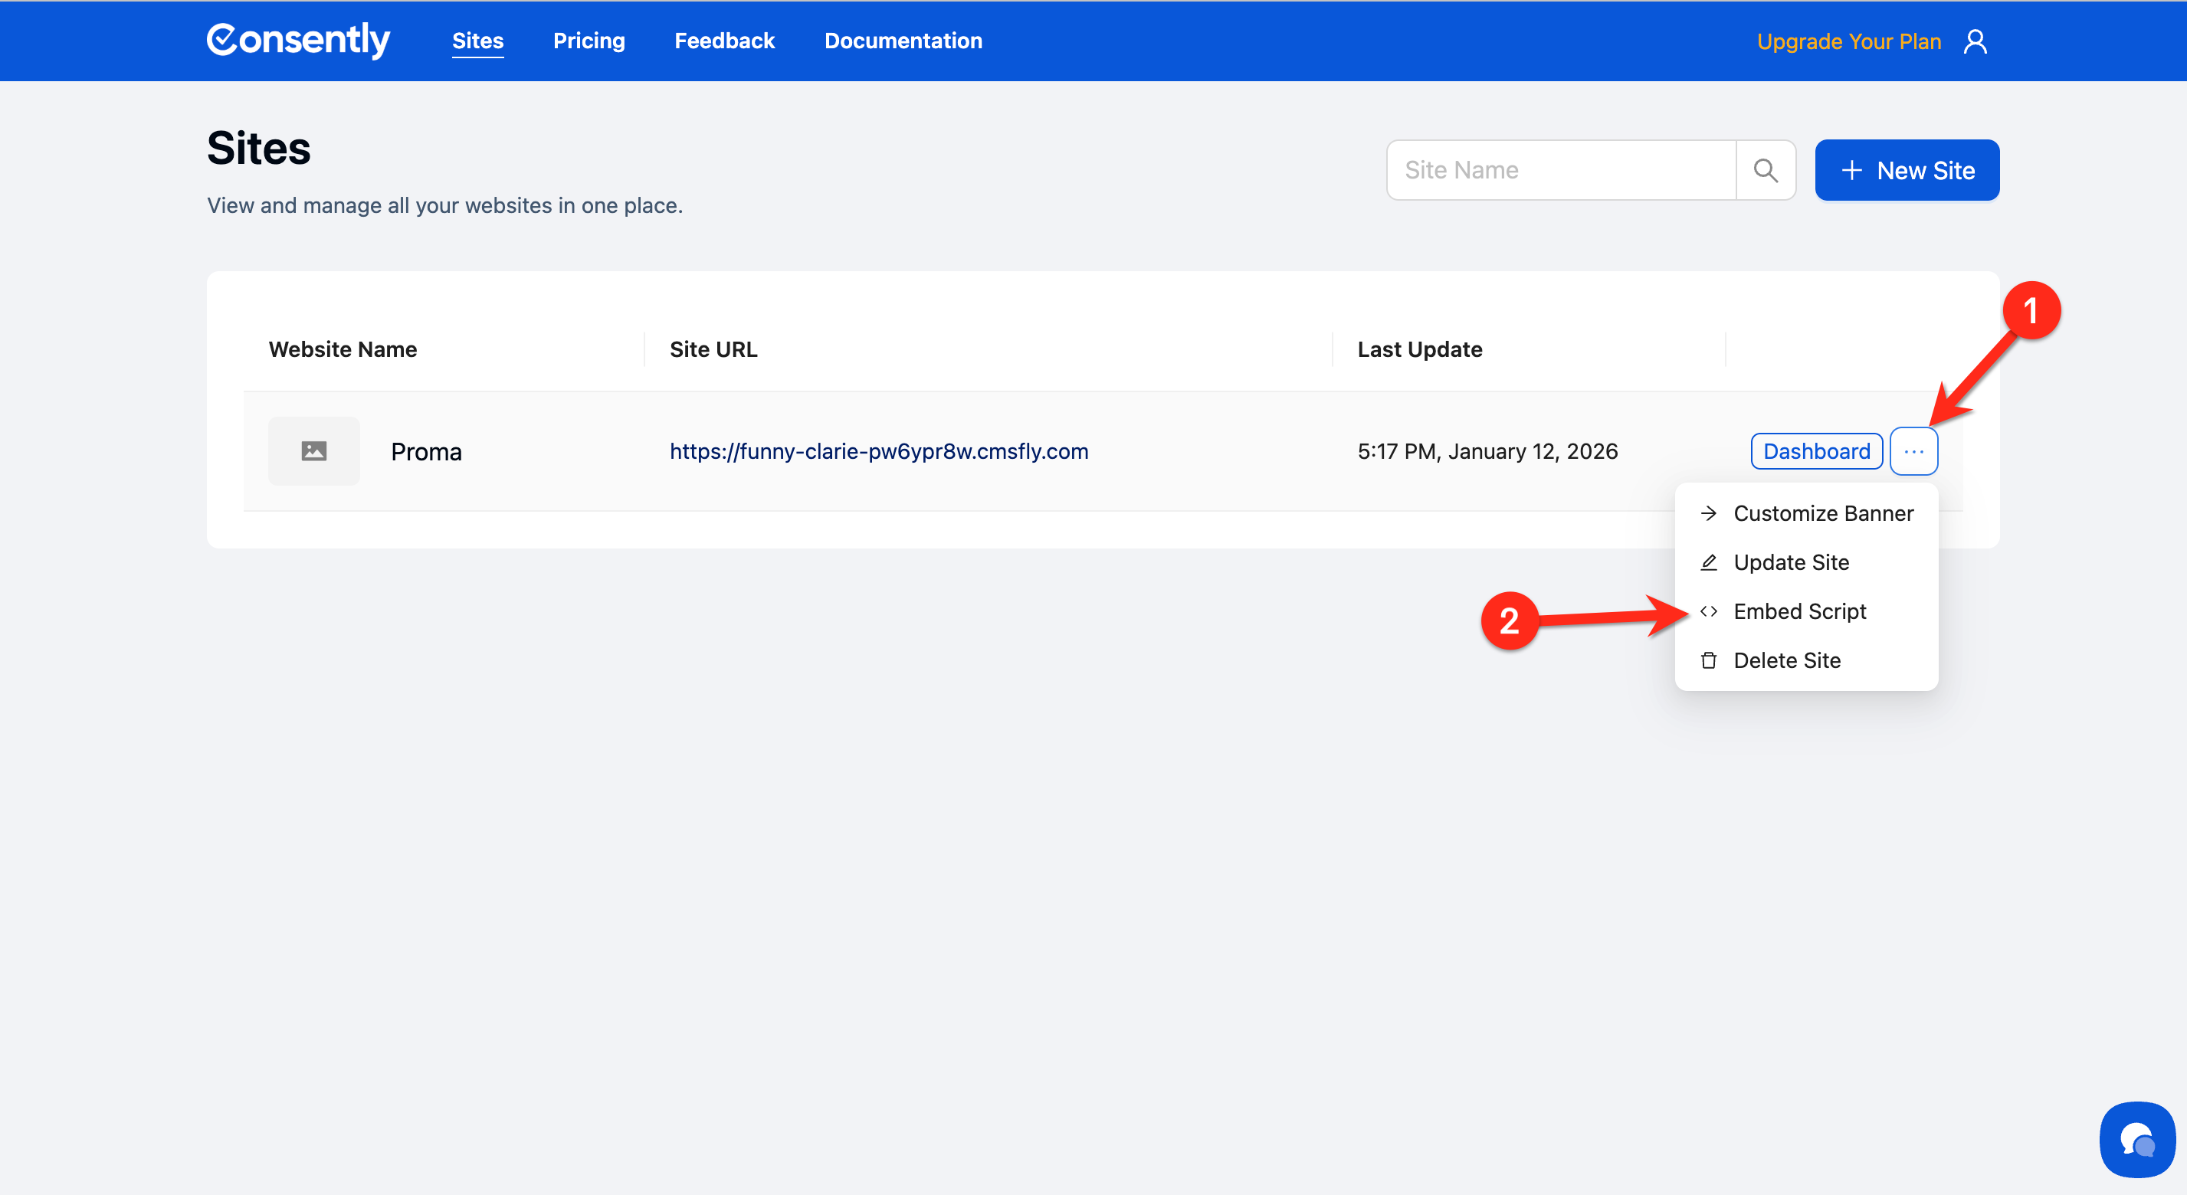Open the chat support bubble
This screenshot has width=2187, height=1195.
click(x=2136, y=1139)
